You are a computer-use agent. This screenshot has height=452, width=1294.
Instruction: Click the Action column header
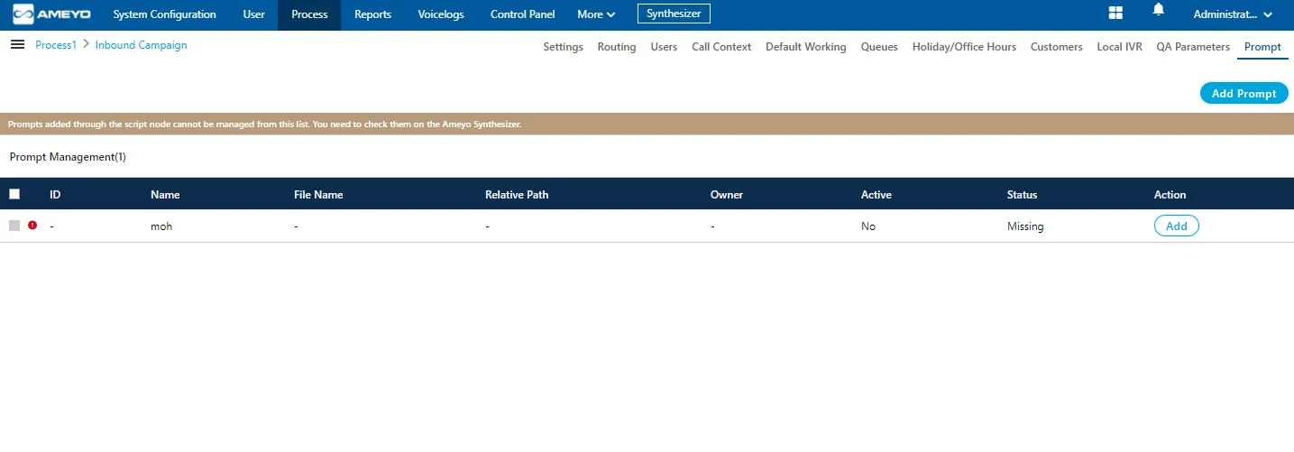1170,194
